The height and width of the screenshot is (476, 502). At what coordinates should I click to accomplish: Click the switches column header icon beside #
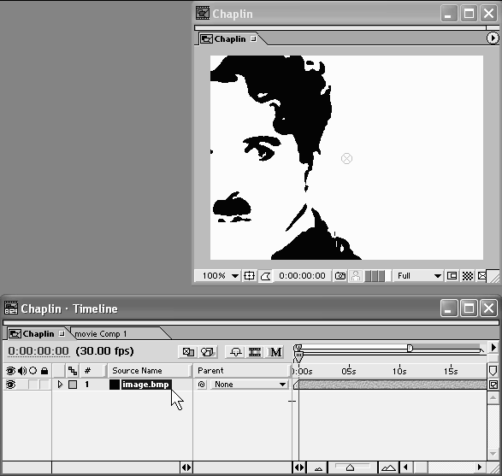(73, 371)
